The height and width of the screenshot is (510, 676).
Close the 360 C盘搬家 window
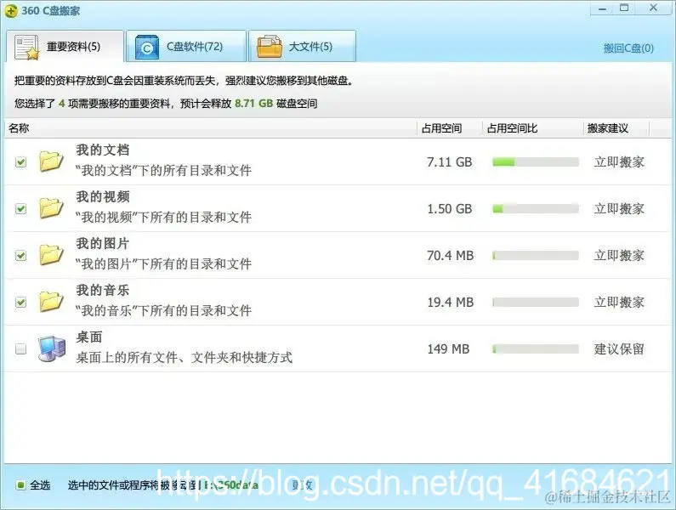[653, 8]
